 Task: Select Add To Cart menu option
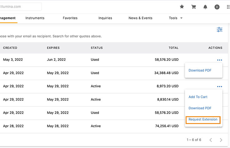coord(198,97)
